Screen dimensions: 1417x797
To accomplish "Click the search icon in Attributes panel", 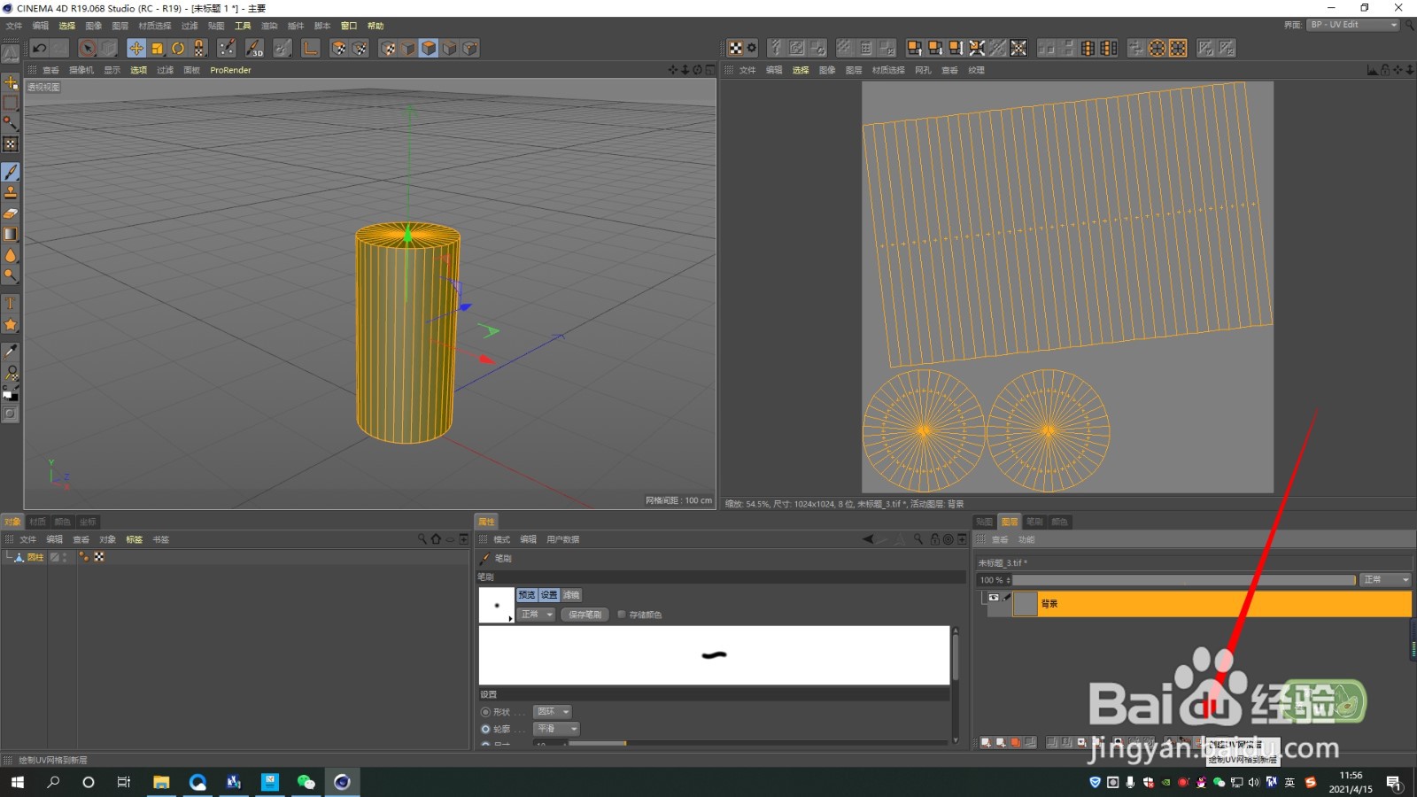I will 918,539.
